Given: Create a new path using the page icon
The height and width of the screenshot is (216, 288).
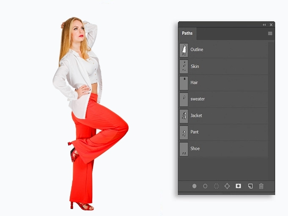Looking at the screenshot, I should (250, 186).
